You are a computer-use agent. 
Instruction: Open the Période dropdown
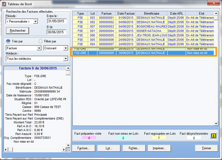coord(35,21)
